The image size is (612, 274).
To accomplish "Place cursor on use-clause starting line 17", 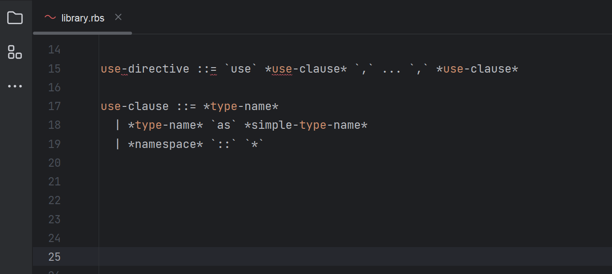I will (x=135, y=106).
